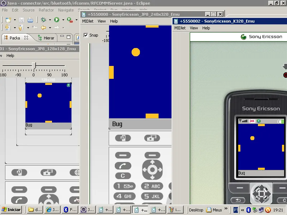287x215 pixels.
Task: Open the dropdown arrow next to Debug icon
Action: (50, 20)
